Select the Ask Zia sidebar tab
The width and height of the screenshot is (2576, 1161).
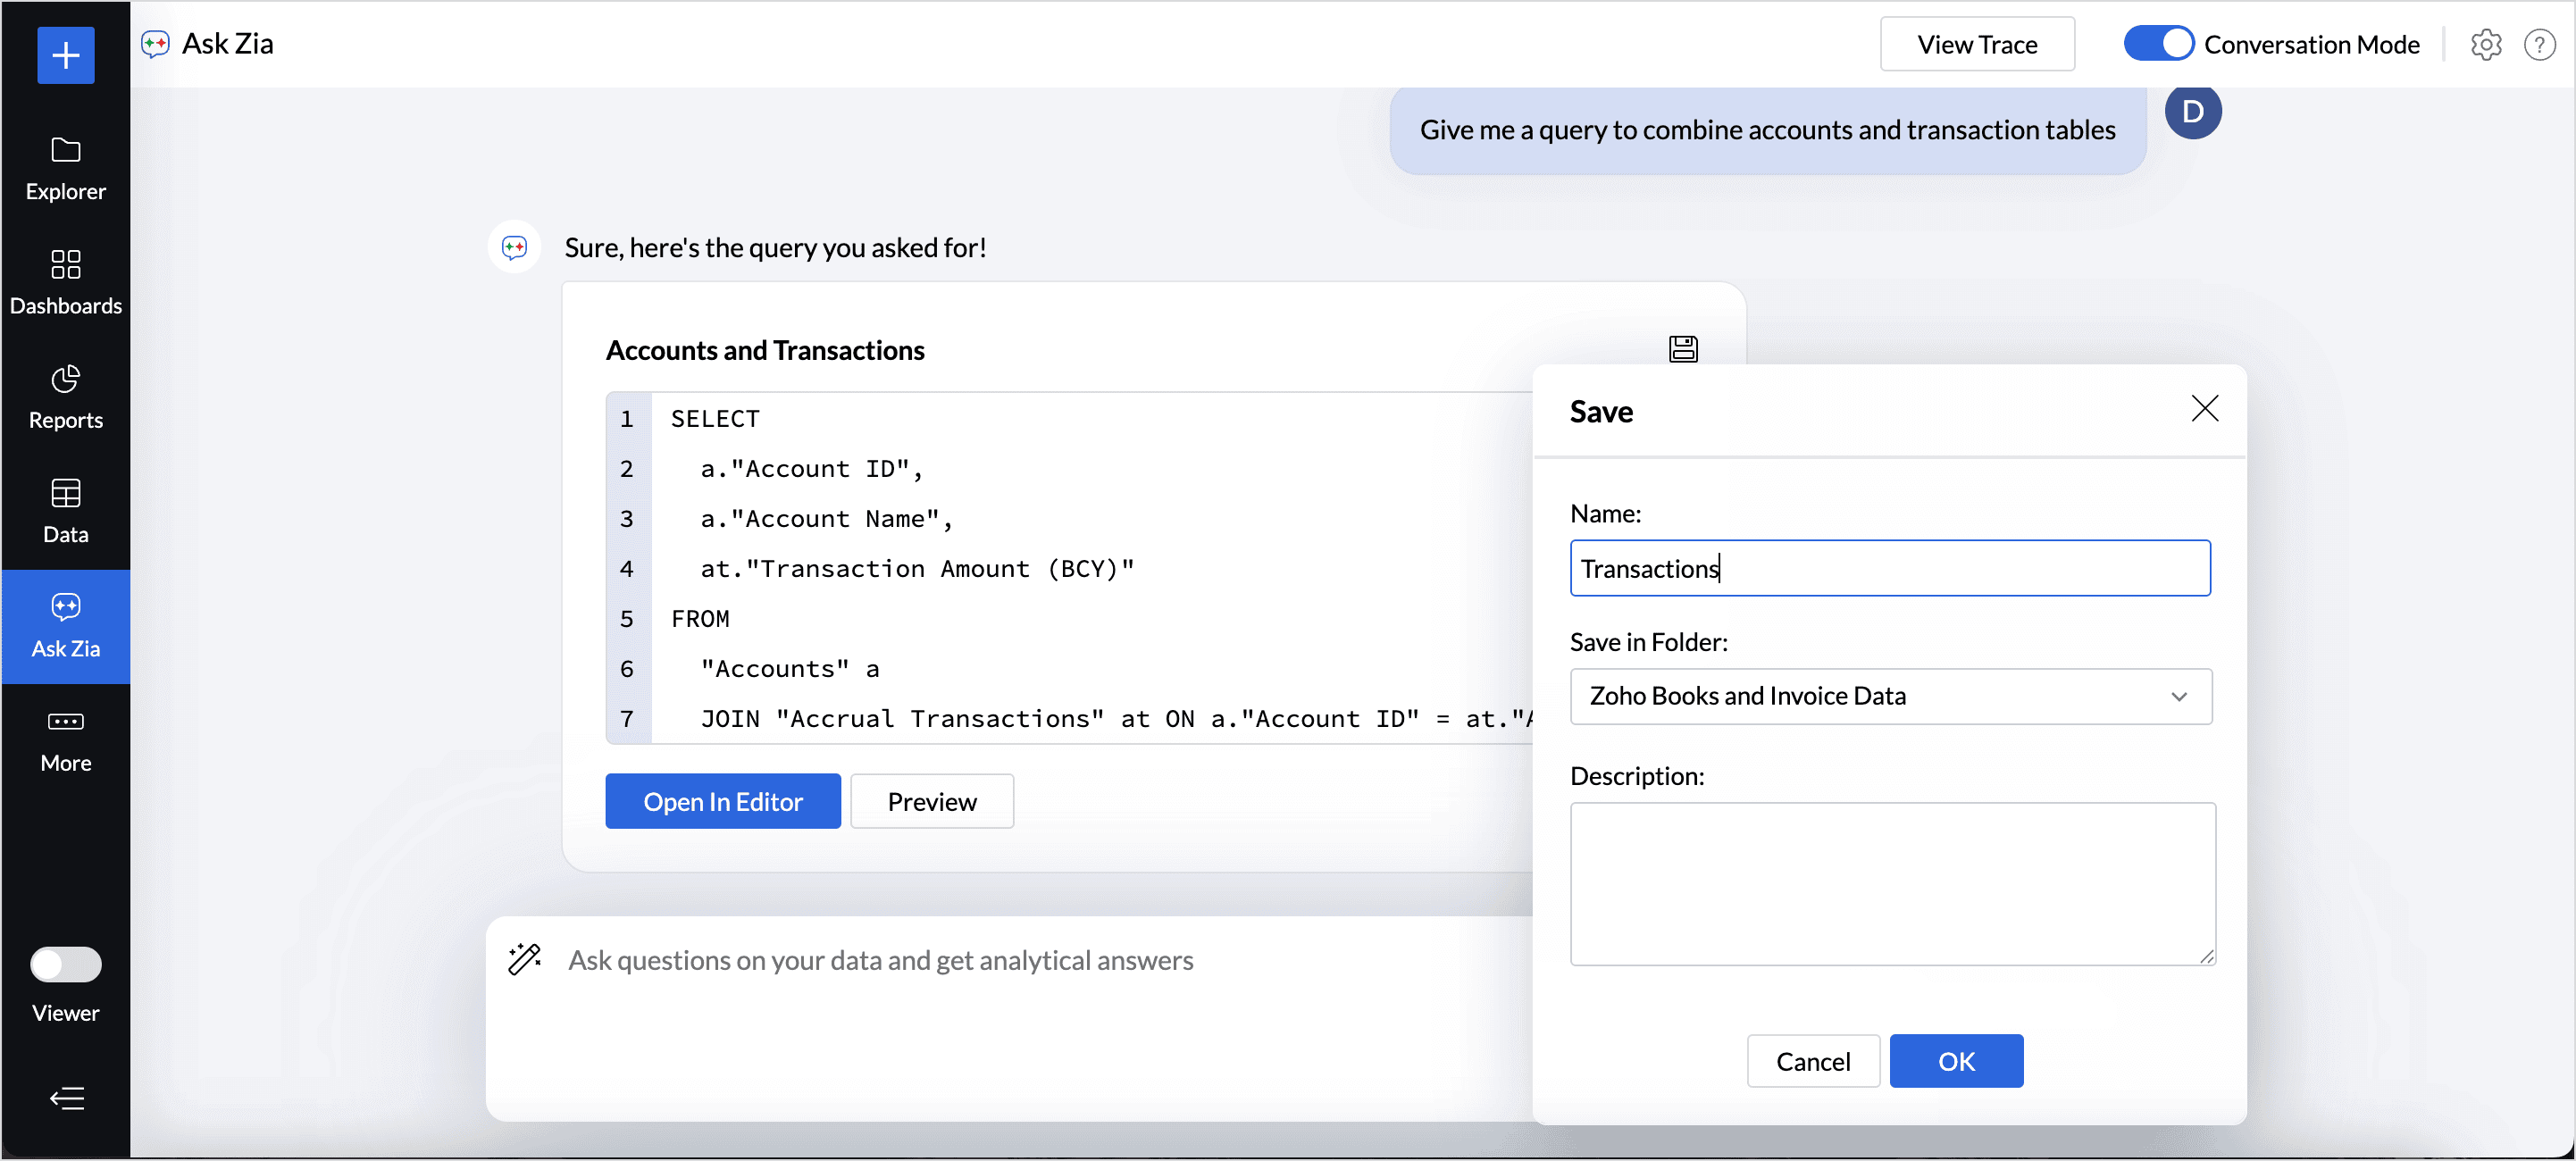[66, 626]
